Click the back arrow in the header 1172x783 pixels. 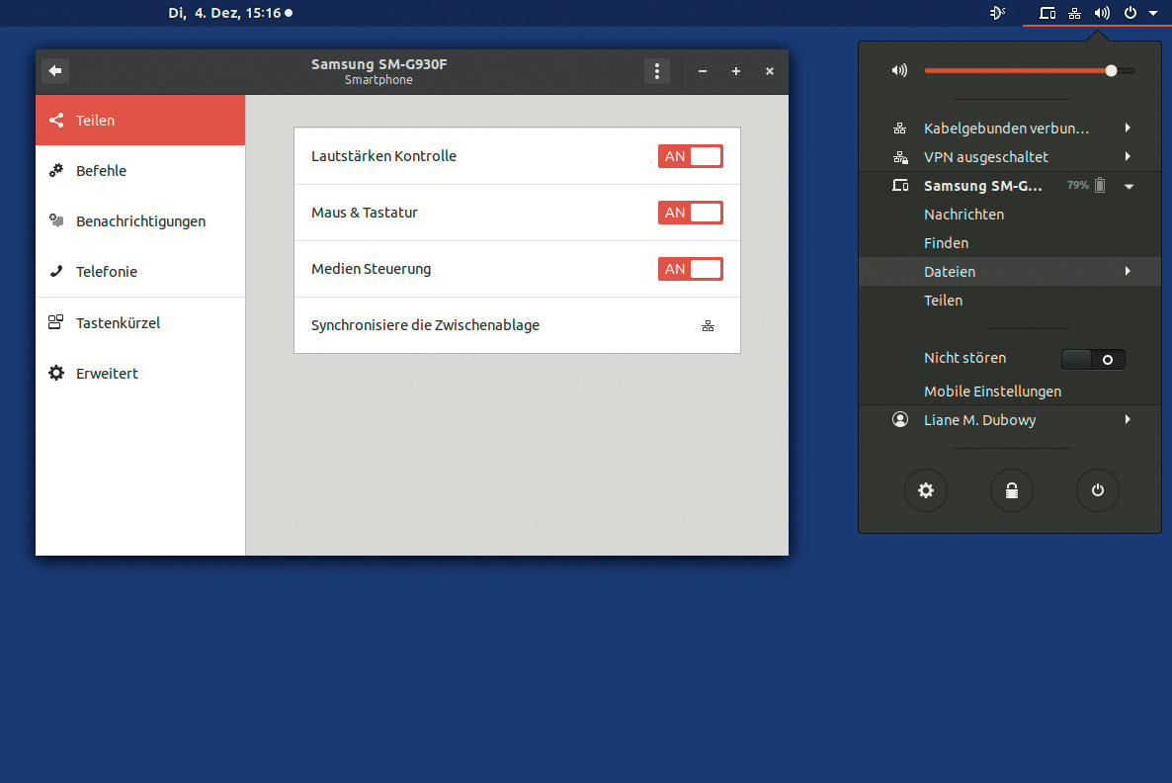click(x=55, y=70)
